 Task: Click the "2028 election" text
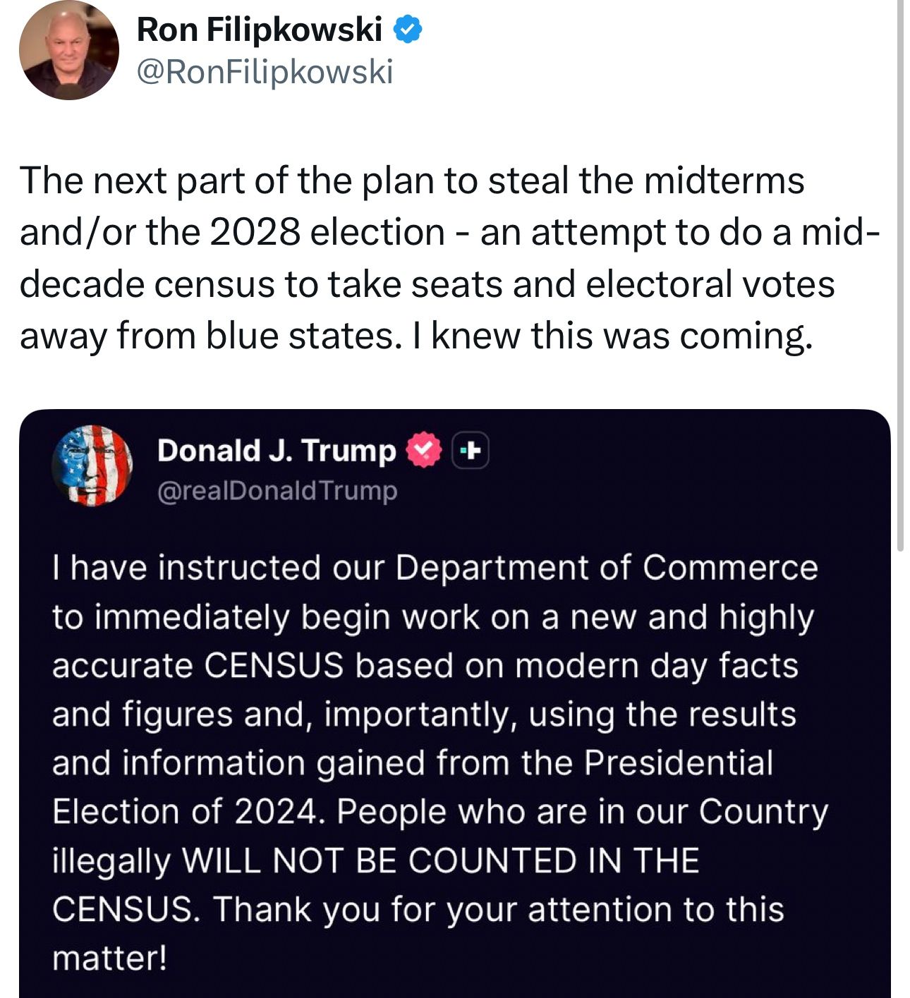(327, 233)
